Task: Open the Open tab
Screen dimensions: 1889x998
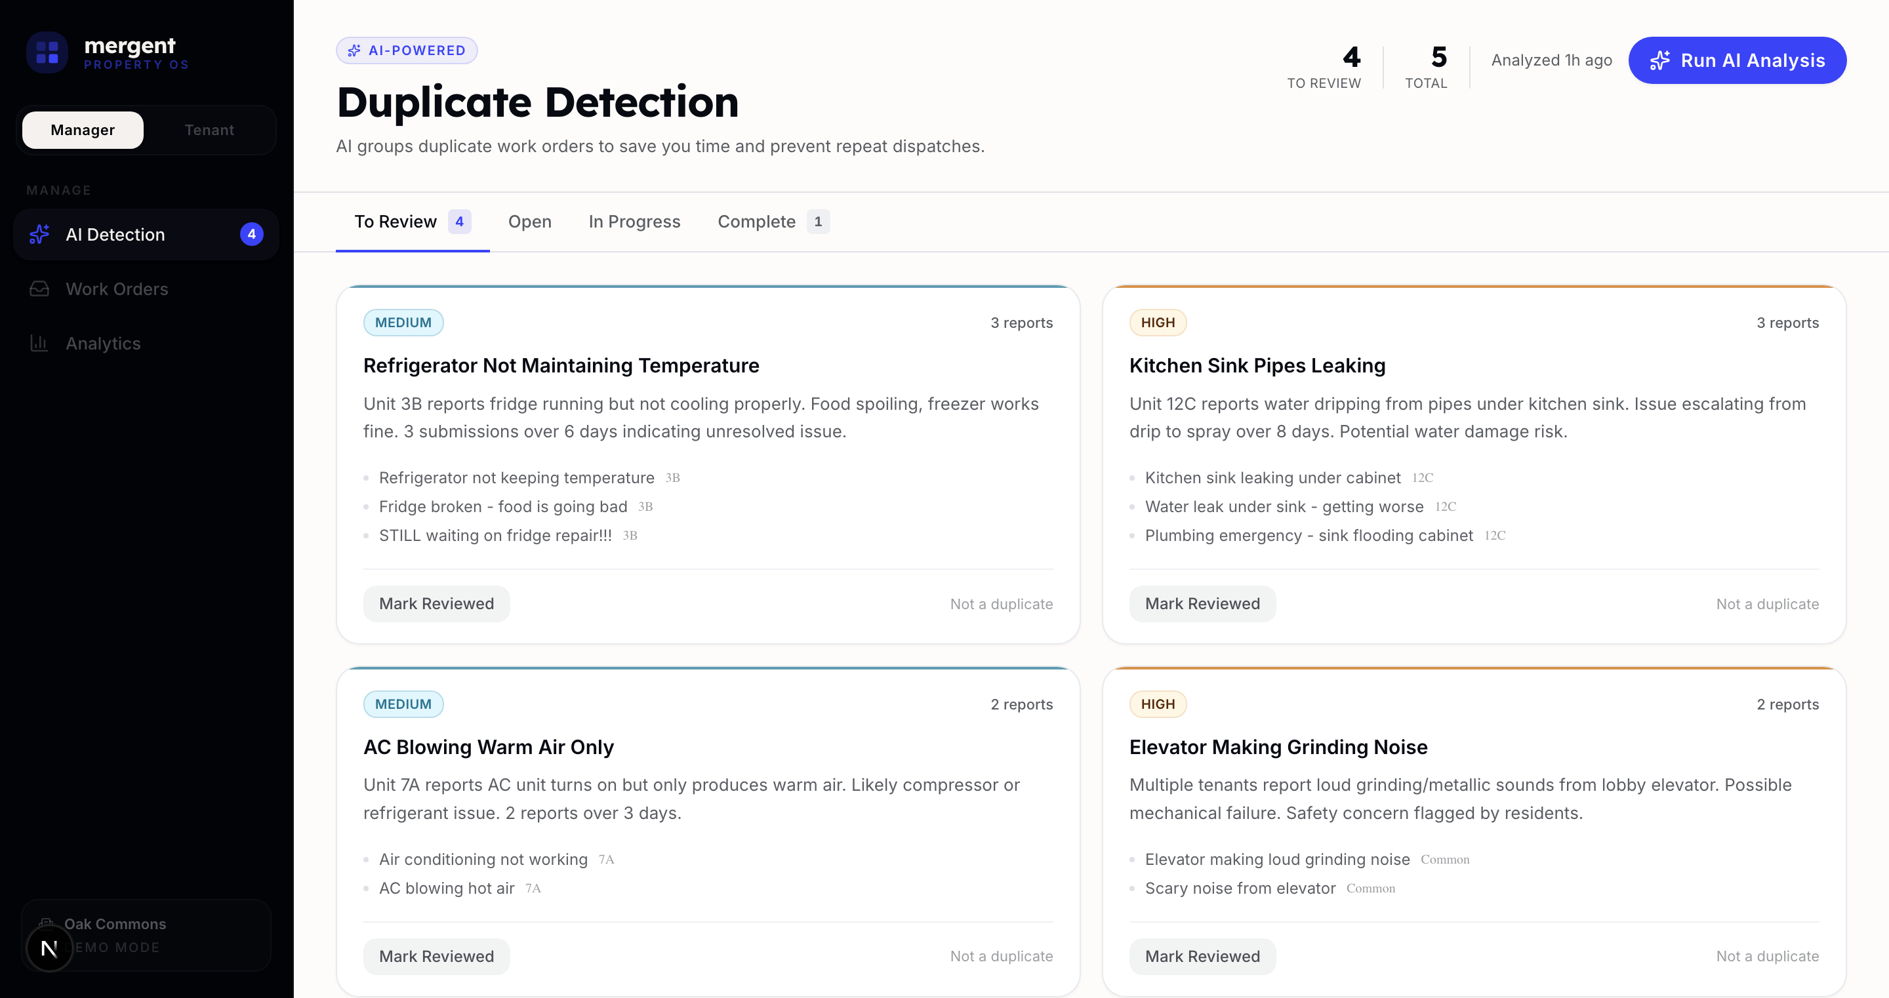Action: point(529,222)
